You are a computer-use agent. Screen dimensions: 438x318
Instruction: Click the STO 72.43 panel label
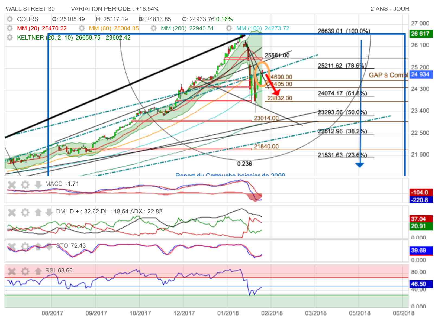pyautogui.click(x=71, y=246)
